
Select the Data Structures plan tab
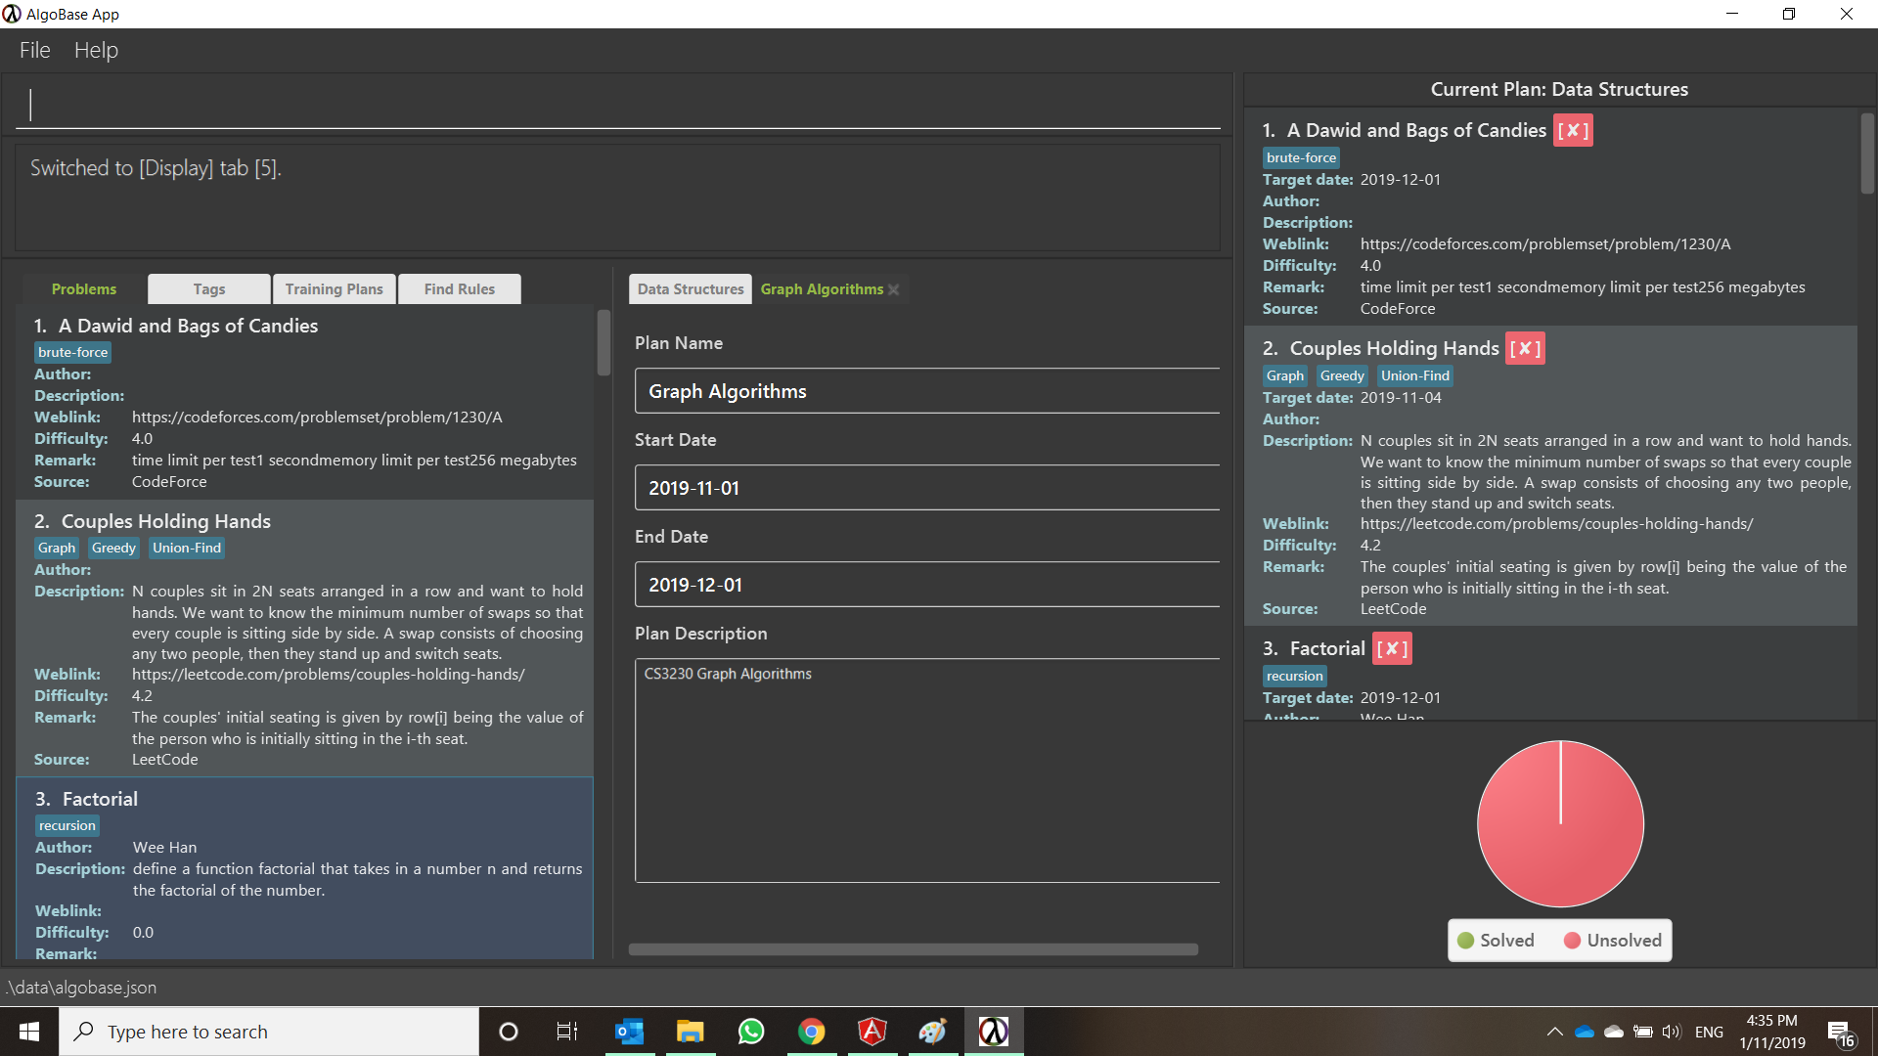tap(691, 289)
